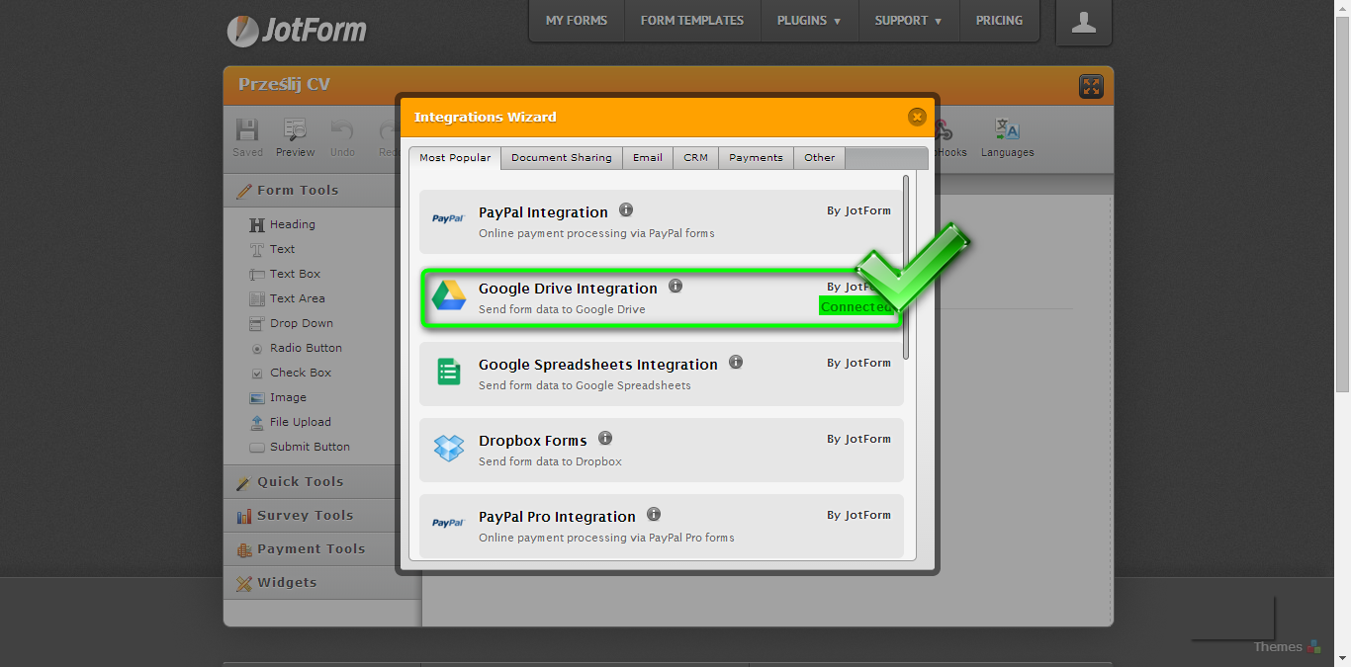Click the wizard list scrollbar
Screen dimensions: 1351x667
(906, 267)
